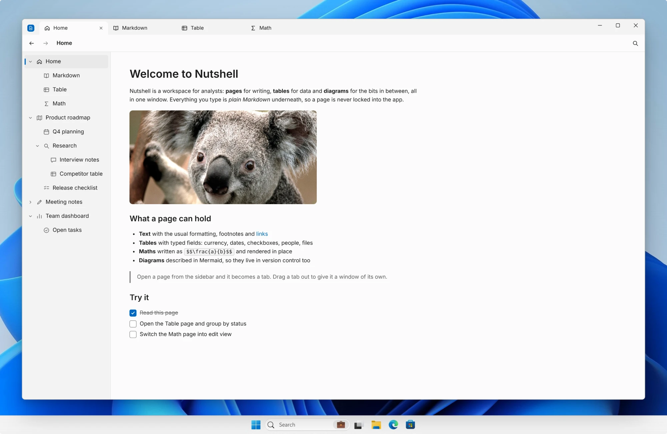Screen dimensions: 667x434
Task: Click the $$\frac{a}{b}$$ code snippet
Action: coord(209,252)
